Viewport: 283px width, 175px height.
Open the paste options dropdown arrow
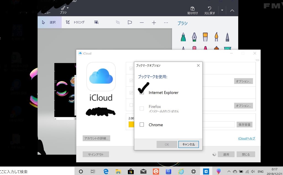point(222,10)
